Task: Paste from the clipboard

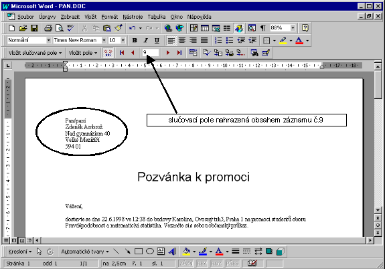Action: 107,28
